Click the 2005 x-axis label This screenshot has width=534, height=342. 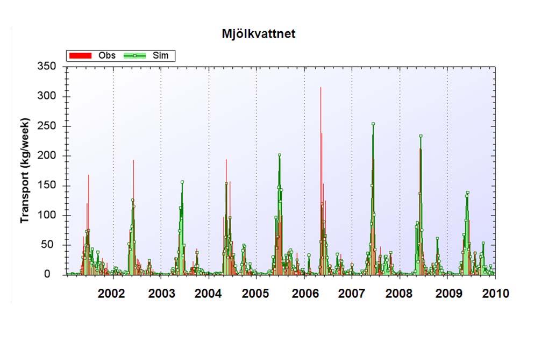pyautogui.click(x=255, y=293)
